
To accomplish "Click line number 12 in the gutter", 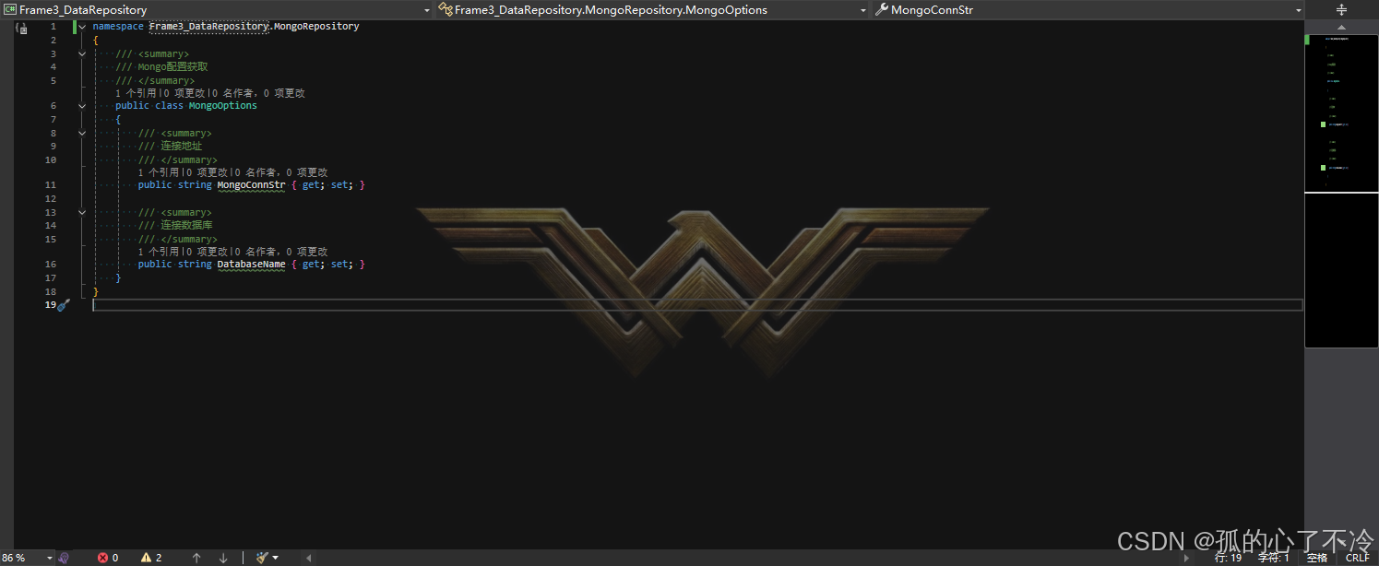I will (51, 199).
